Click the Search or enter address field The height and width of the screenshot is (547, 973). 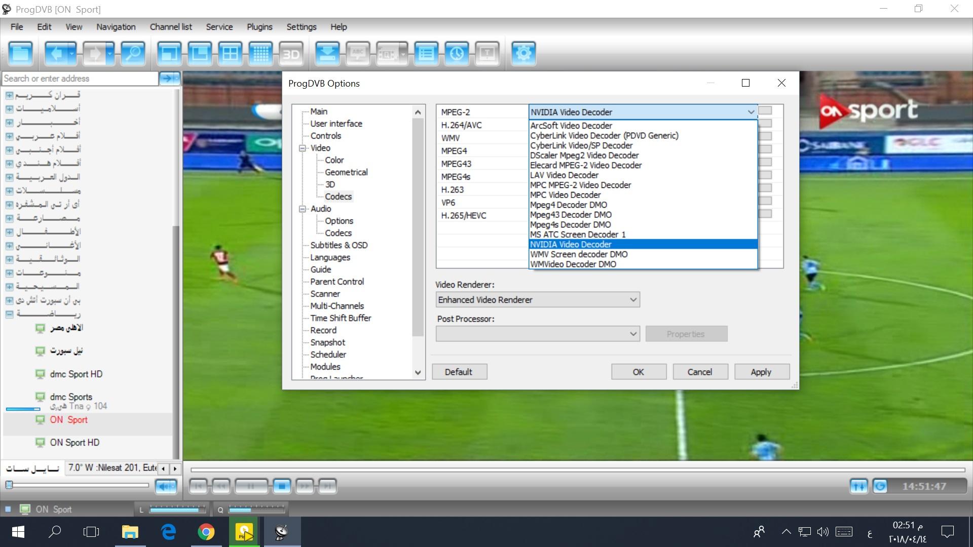80,79
